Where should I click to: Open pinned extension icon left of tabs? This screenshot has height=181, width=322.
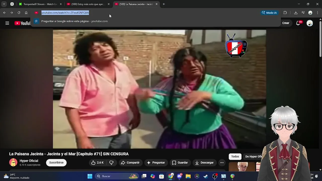[12, 4]
